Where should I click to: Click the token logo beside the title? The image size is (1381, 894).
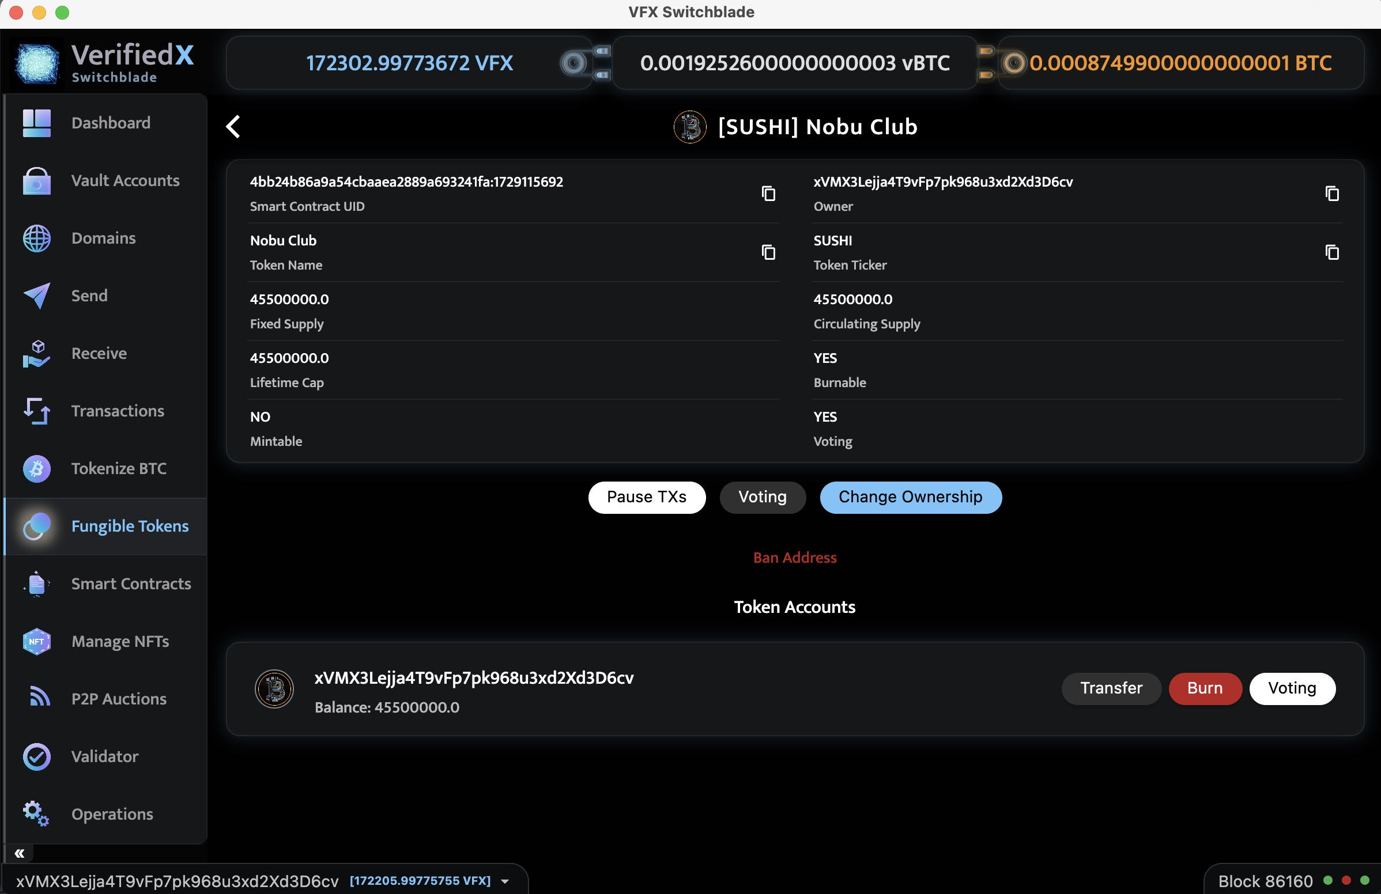[690, 126]
